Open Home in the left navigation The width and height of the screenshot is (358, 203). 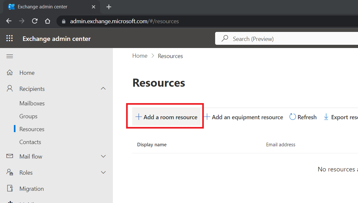click(27, 73)
